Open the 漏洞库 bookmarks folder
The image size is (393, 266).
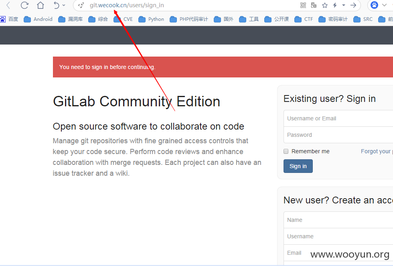[71, 19]
